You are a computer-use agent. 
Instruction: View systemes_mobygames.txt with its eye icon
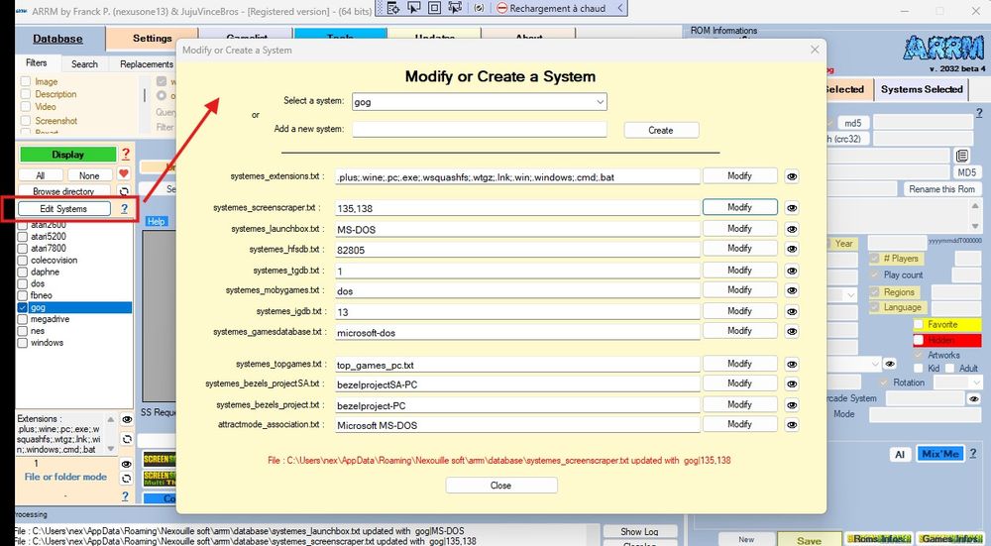click(x=791, y=290)
